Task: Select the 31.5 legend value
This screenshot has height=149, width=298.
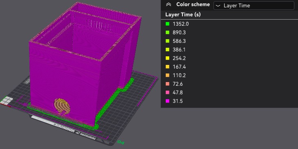Action: (x=178, y=101)
